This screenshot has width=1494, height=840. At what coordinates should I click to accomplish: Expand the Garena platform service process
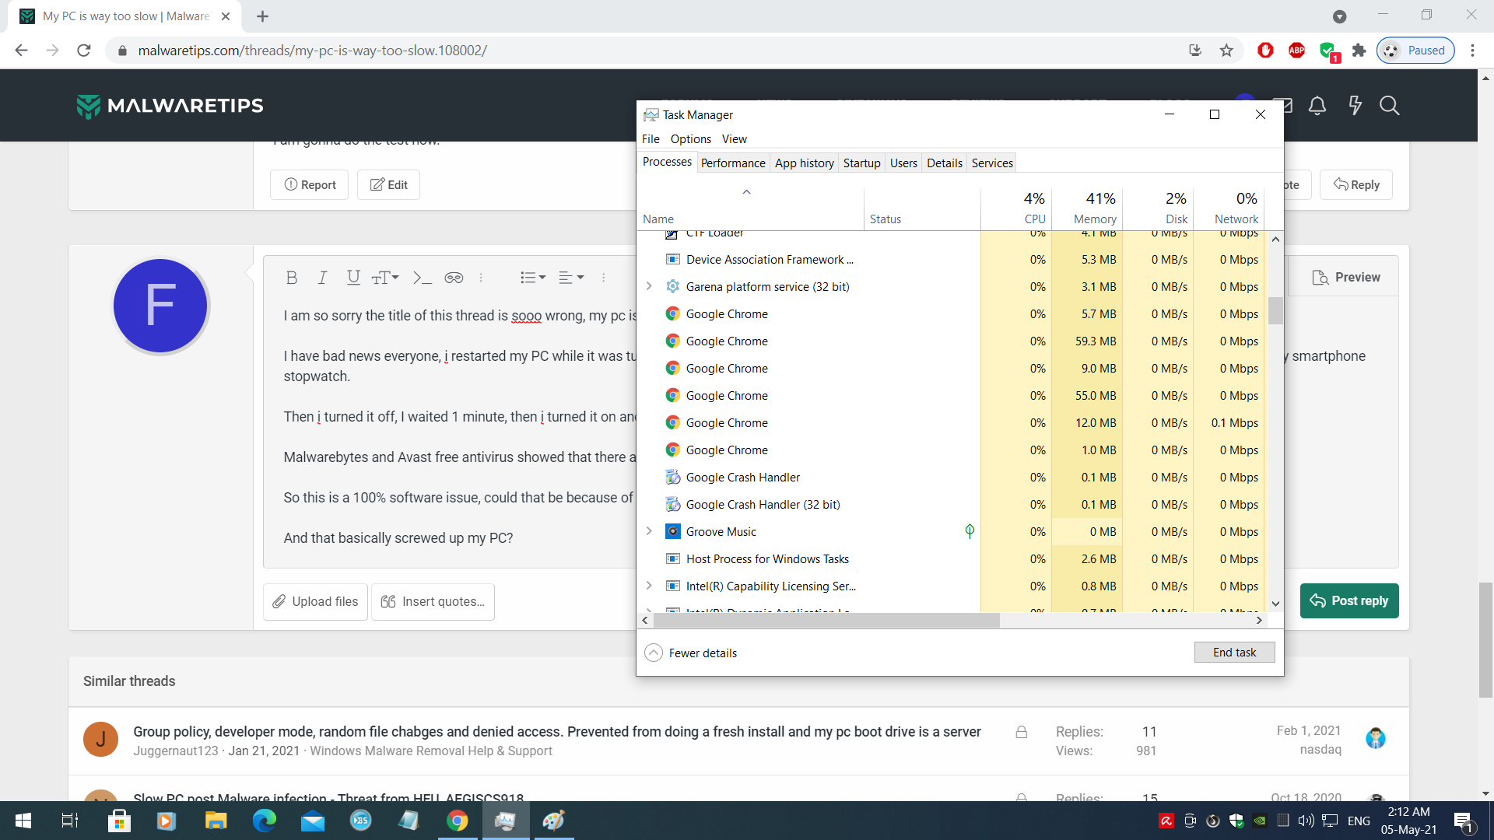coord(649,286)
